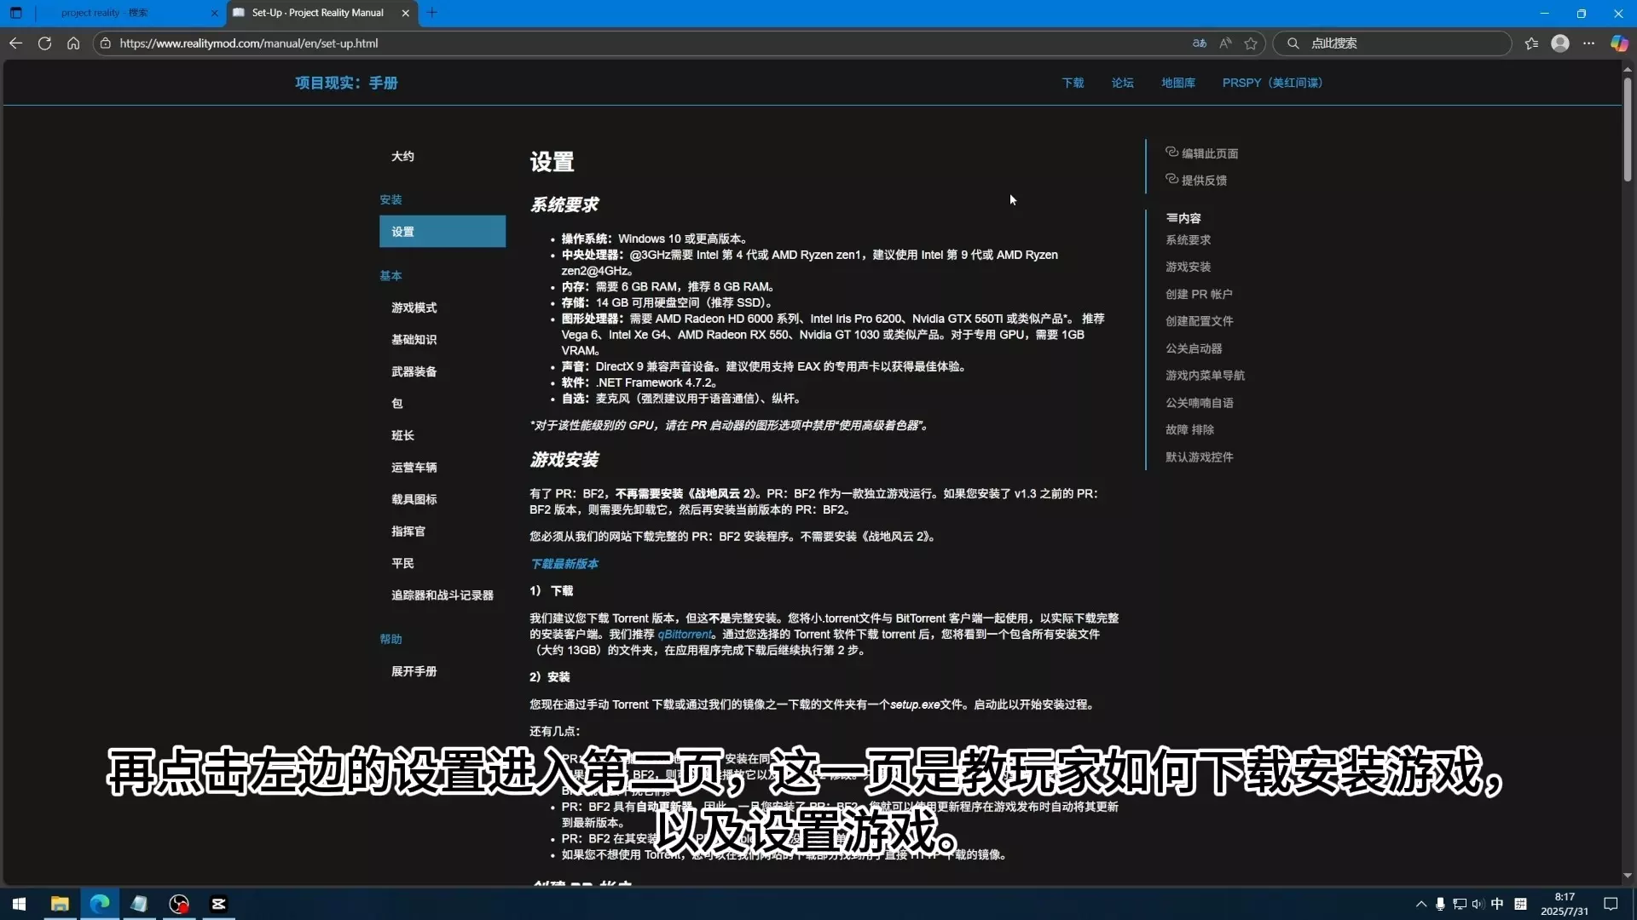The width and height of the screenshot is (1637, 920).
Task: Refresh the page with reload icon
Action: (x=44, y=43)
